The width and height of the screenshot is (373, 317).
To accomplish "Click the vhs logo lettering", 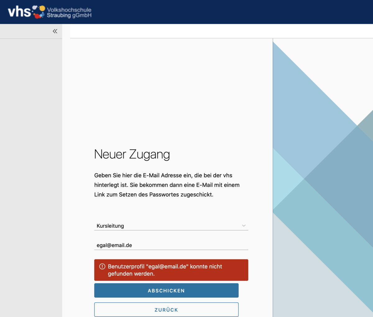I will click(19, 12).
